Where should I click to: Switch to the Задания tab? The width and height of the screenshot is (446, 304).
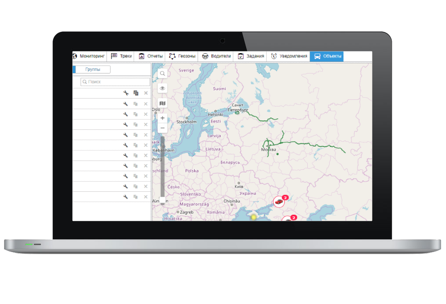[251, 56]
